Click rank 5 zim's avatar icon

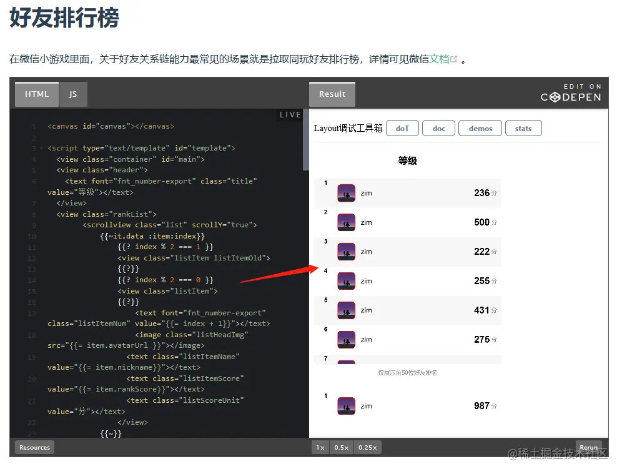click(346, 310)
